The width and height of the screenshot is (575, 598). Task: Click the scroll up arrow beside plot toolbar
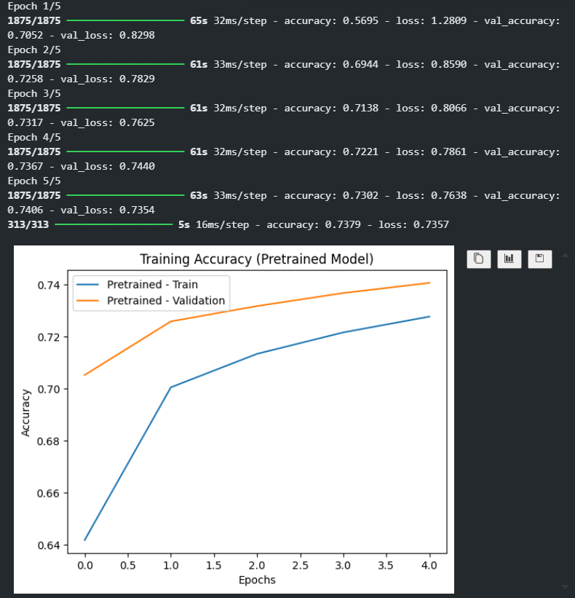click(565, 255)
